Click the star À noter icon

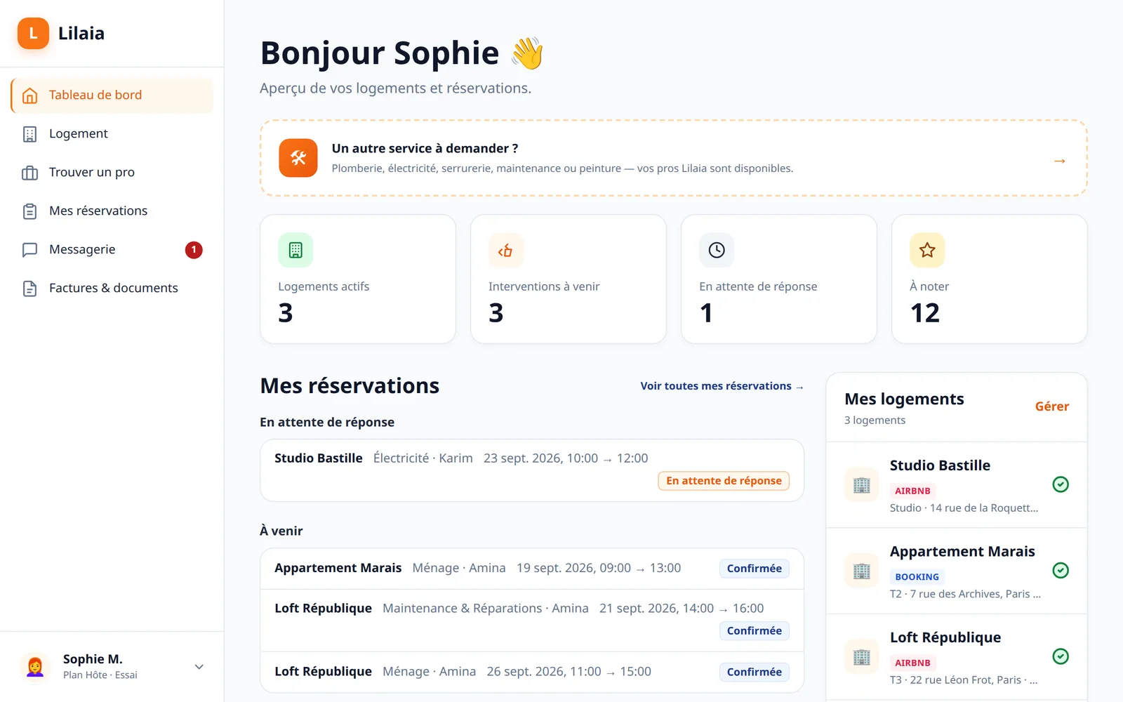(x=927, y=250)
